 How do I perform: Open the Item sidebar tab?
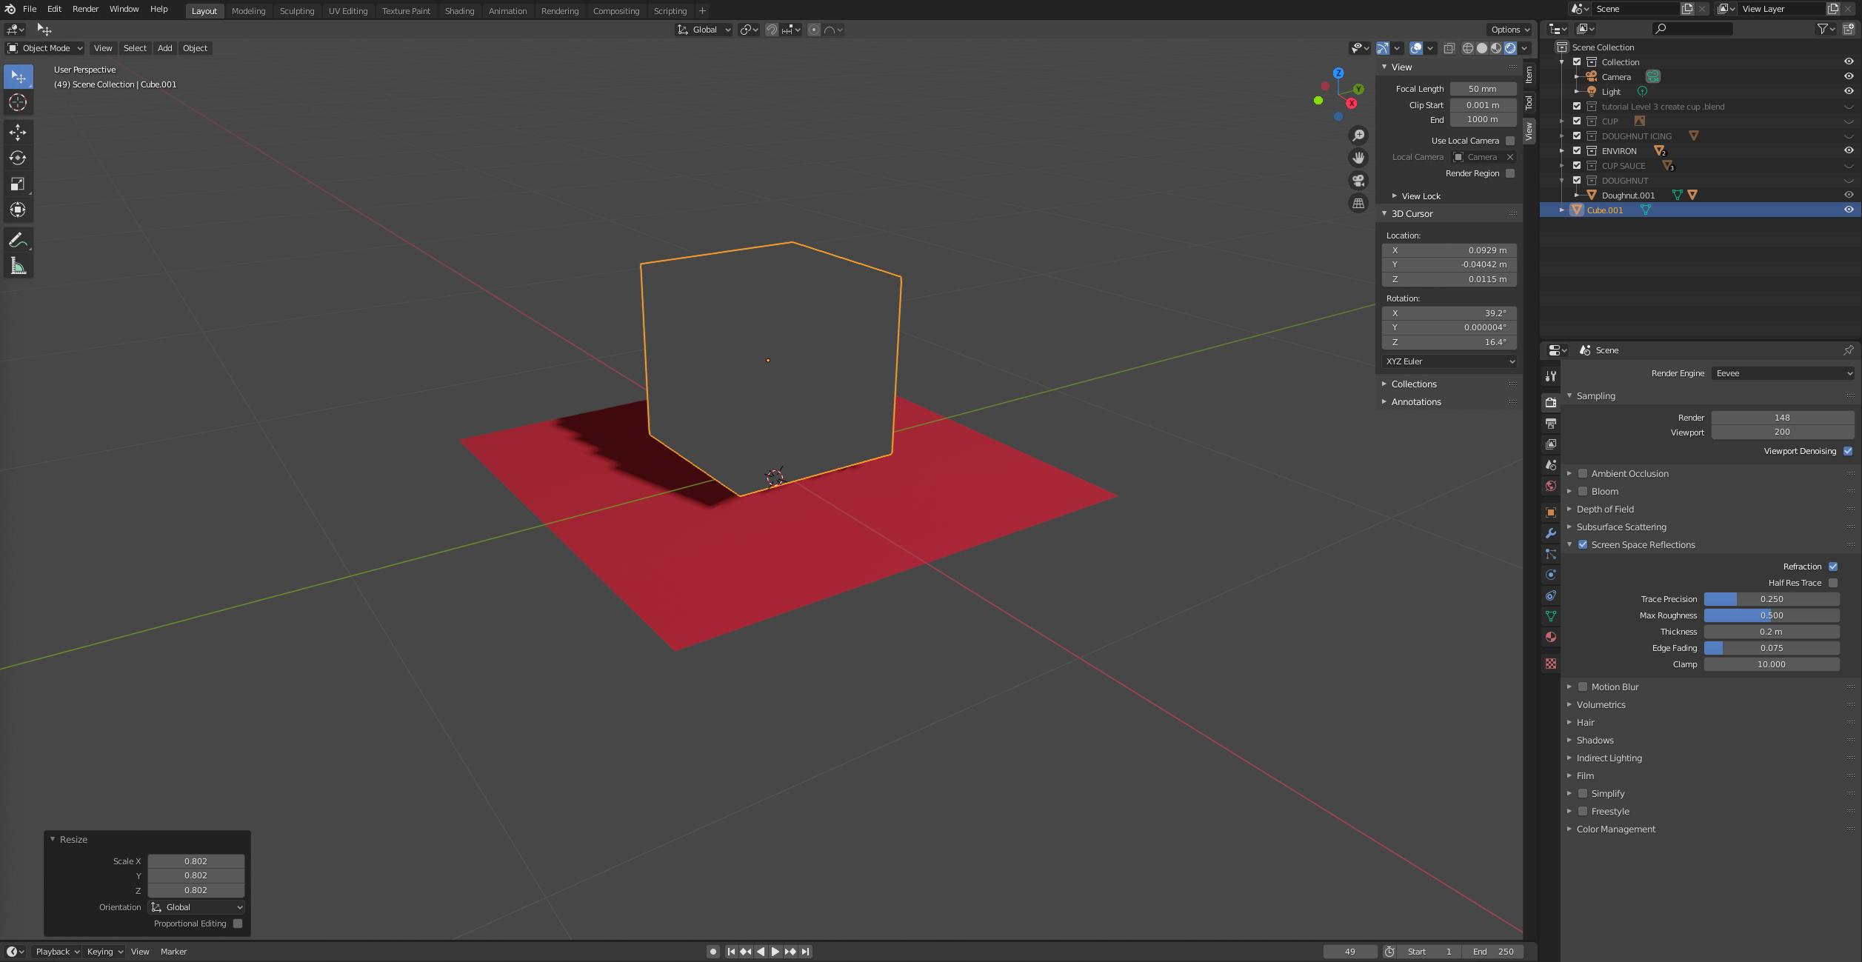pyautogui.click(x=1529, y=75)
